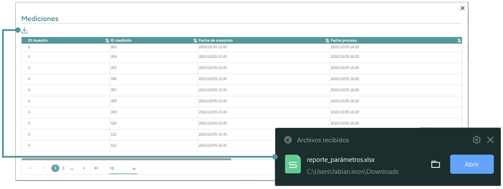Viewport: 503px width, 189px height.
Task: Open rows-per-page dropdown showing 10
Action: [x=123, y=168]
